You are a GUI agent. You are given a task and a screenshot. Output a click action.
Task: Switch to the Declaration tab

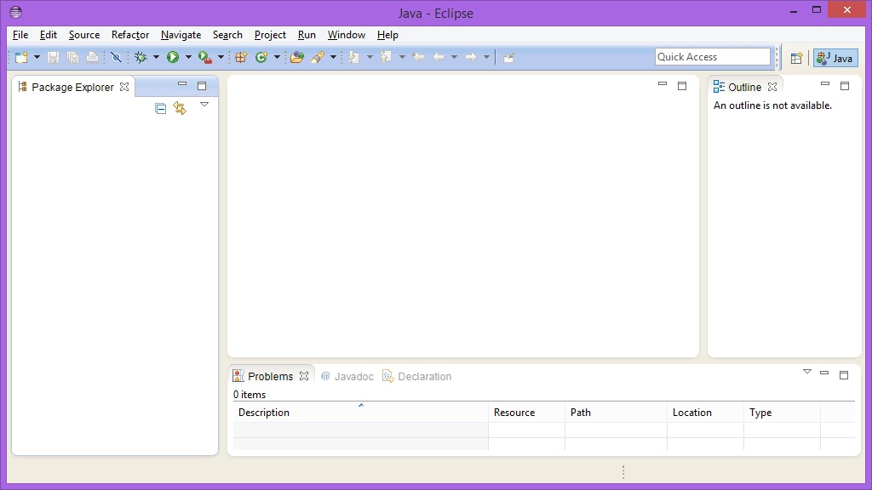point(417,376)
